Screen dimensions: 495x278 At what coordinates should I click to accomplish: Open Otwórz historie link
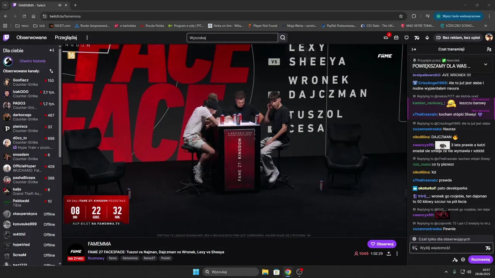tap(32, 61)
